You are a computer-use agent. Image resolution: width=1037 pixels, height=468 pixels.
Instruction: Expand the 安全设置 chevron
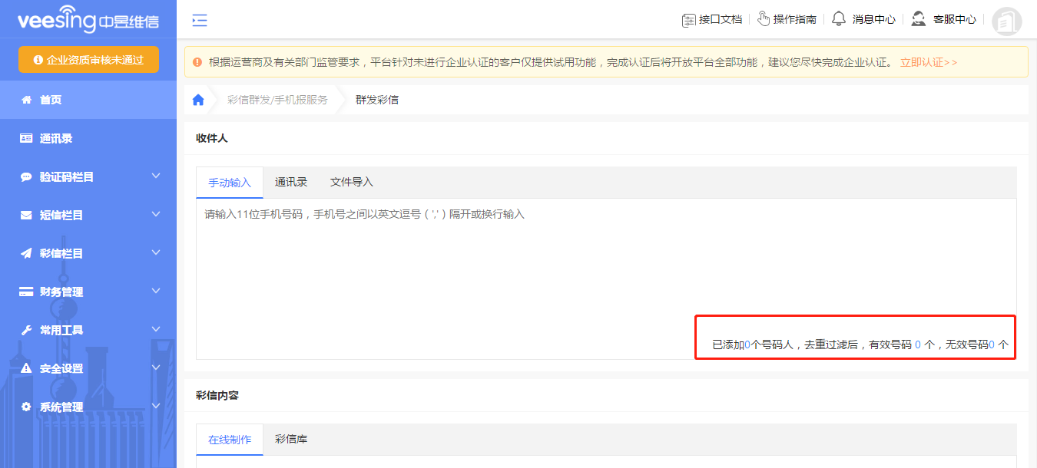coord(156,367)
